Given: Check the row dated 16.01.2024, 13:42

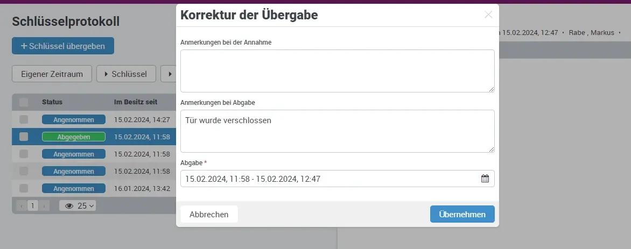Looking at the screenshot, I should 24,188.
